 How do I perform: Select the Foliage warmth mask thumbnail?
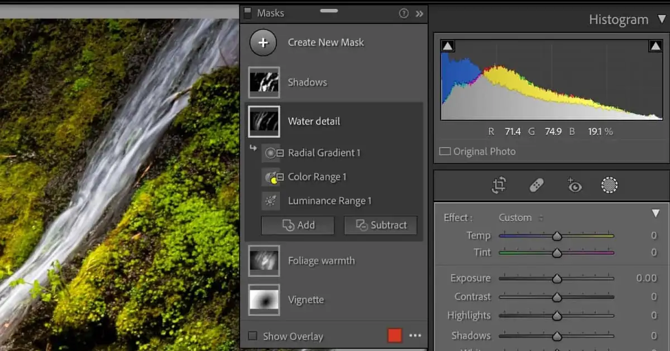coord(264,261)
